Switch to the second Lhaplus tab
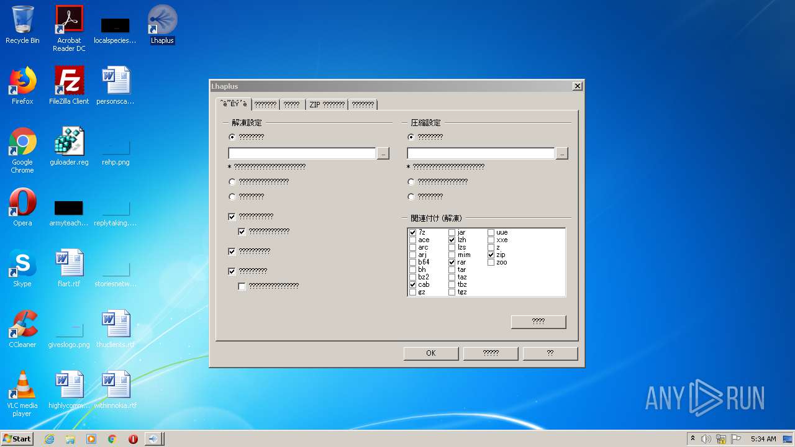Image resolution: width=795 pixels, height=447 pixels. pos(265,105)
